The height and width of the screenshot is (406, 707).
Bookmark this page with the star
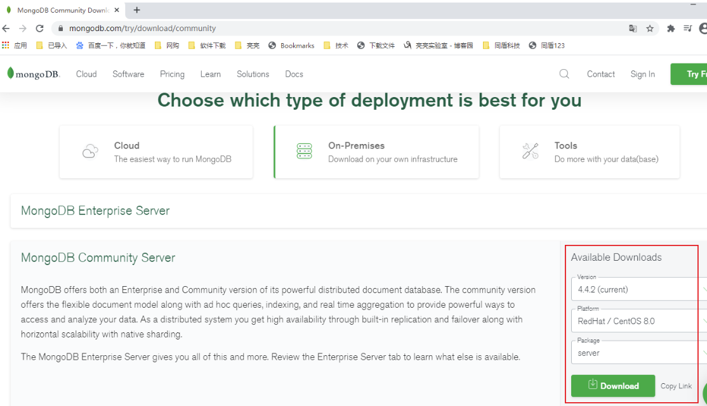tap(650, 29)
